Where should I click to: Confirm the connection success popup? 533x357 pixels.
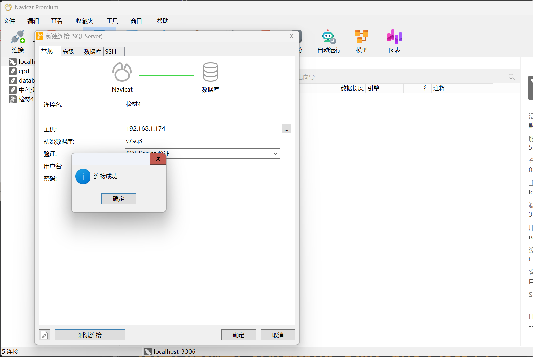[118, 199]
